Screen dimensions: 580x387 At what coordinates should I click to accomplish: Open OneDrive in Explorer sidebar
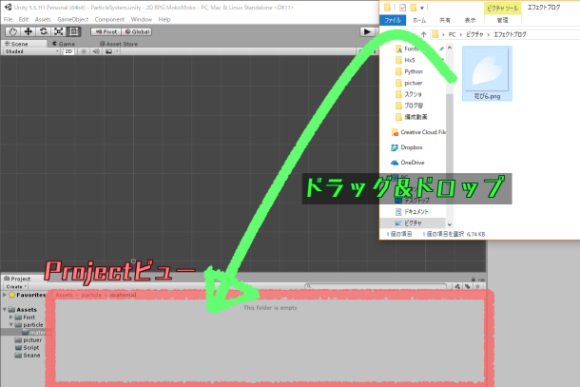pos(407,163)
